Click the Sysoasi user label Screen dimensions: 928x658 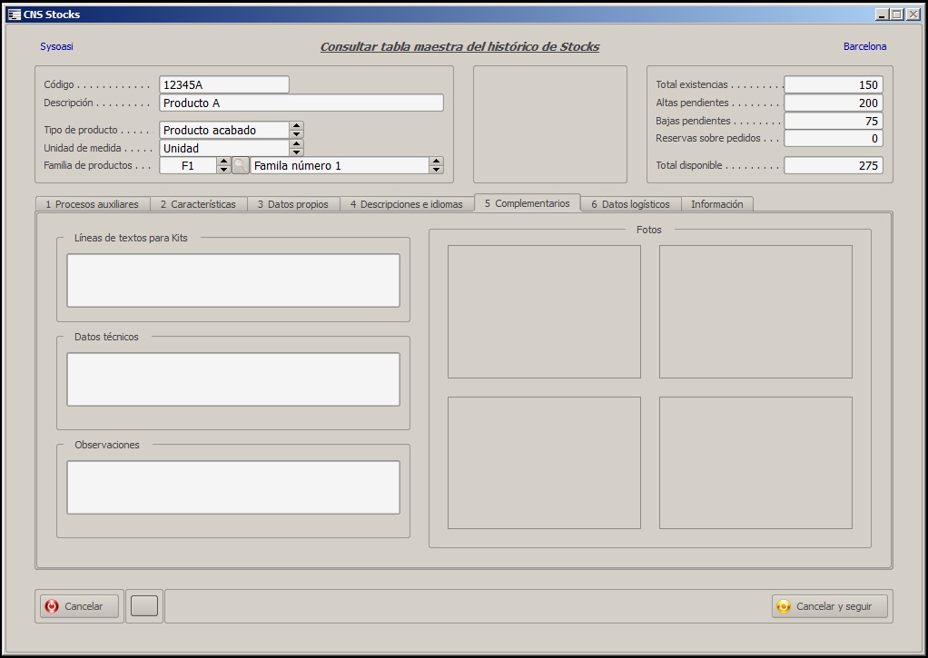click(x=57, y=46)
